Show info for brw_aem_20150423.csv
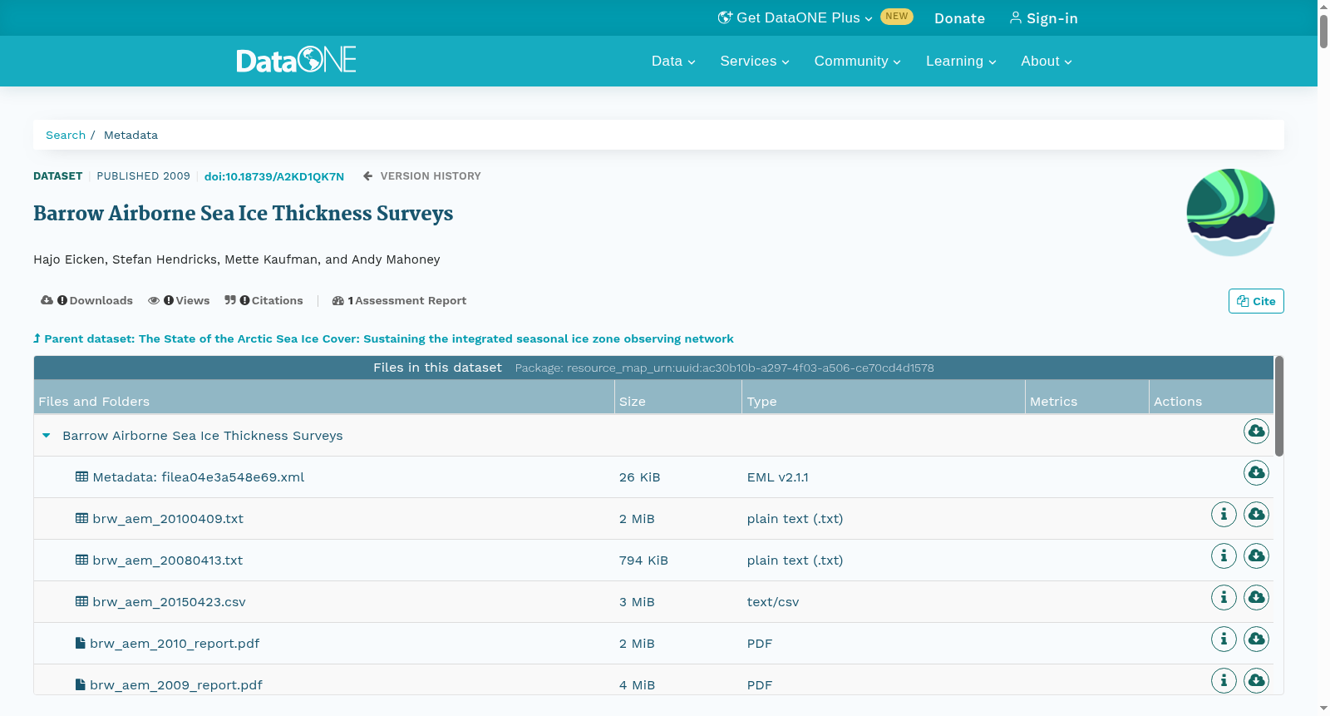Screen dimensions: 1330x716 [1224, 598]
